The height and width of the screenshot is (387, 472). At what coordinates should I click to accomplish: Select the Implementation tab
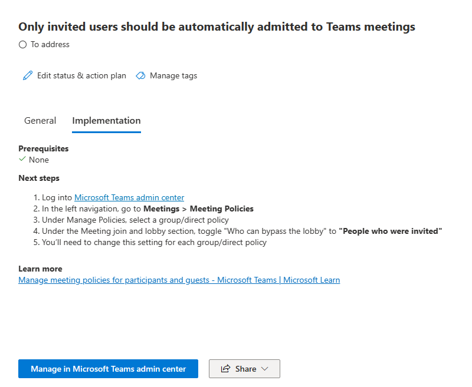(x=106, y=121)
